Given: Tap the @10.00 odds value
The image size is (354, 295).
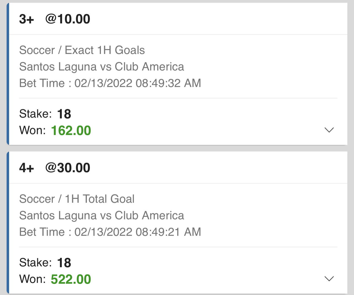Looking at the screenshot, I should pyautogui.click(x=68, y=19).
